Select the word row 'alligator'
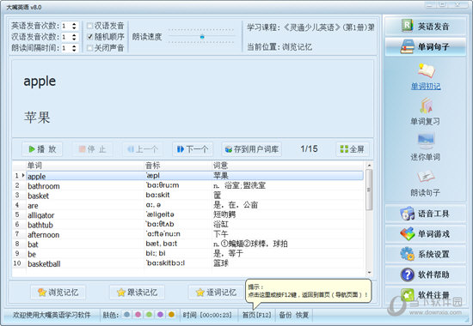This screenshot has height=326, width=473. (195, 215)
